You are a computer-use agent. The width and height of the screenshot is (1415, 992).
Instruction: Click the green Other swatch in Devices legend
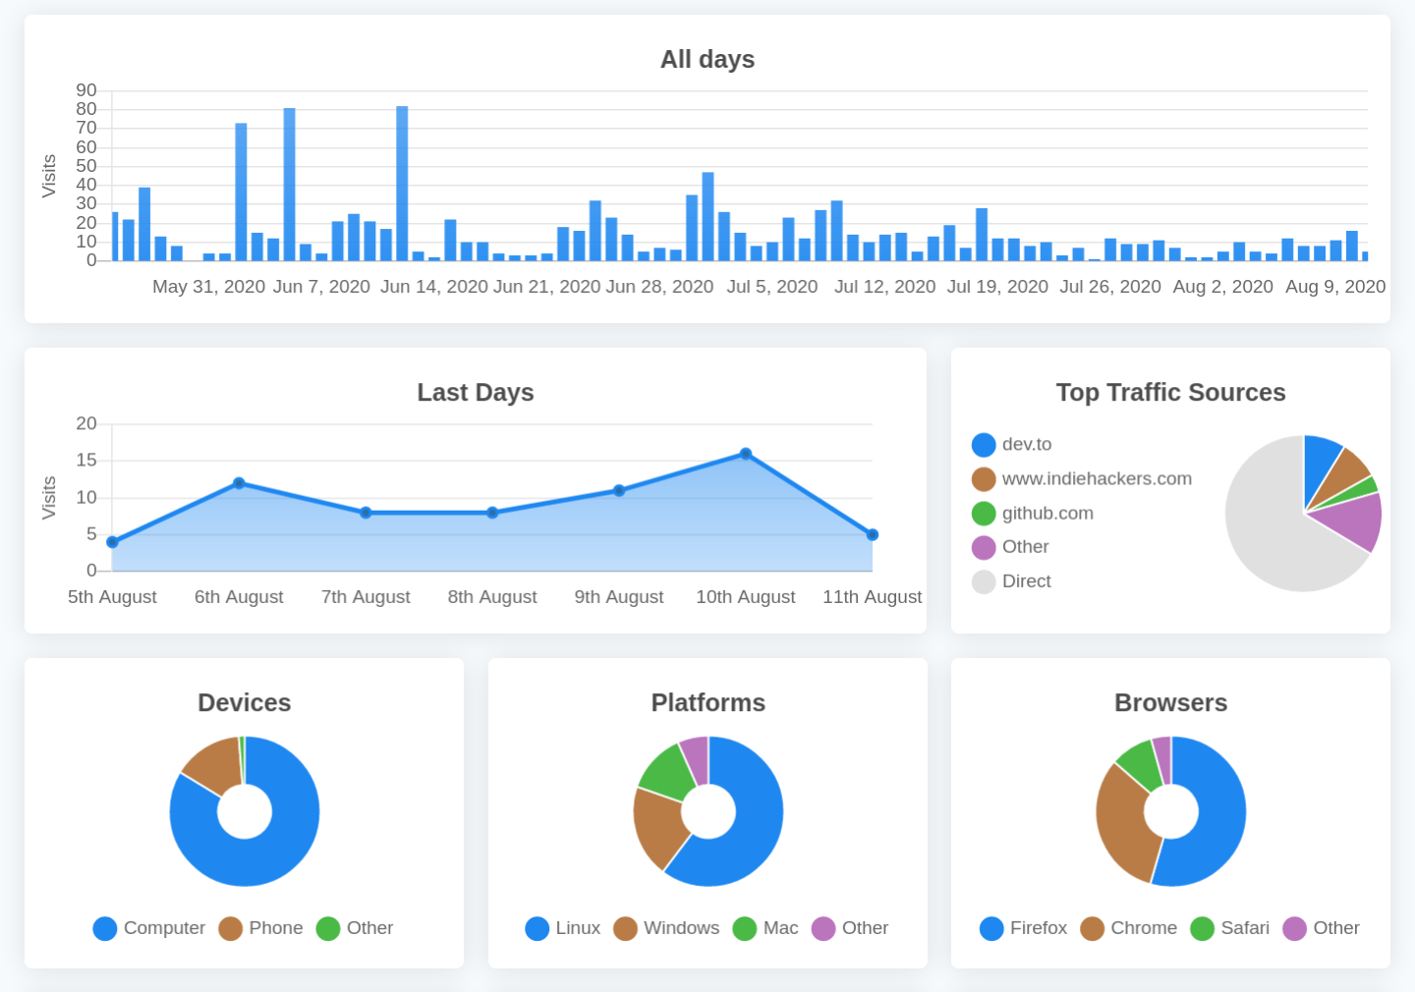tap(328, 928)
